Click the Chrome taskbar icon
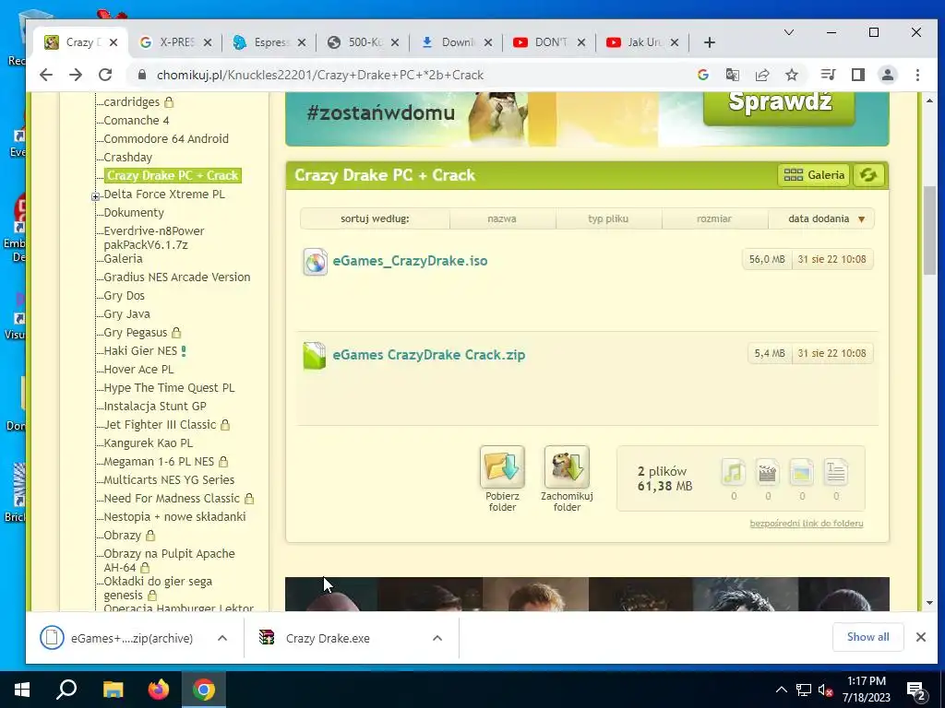945x708 pixels. pyautogui.click(x=204, y=690)
